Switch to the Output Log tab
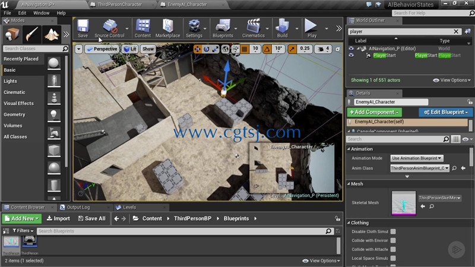Screen dimensions: 475x267 pos(78,207)
